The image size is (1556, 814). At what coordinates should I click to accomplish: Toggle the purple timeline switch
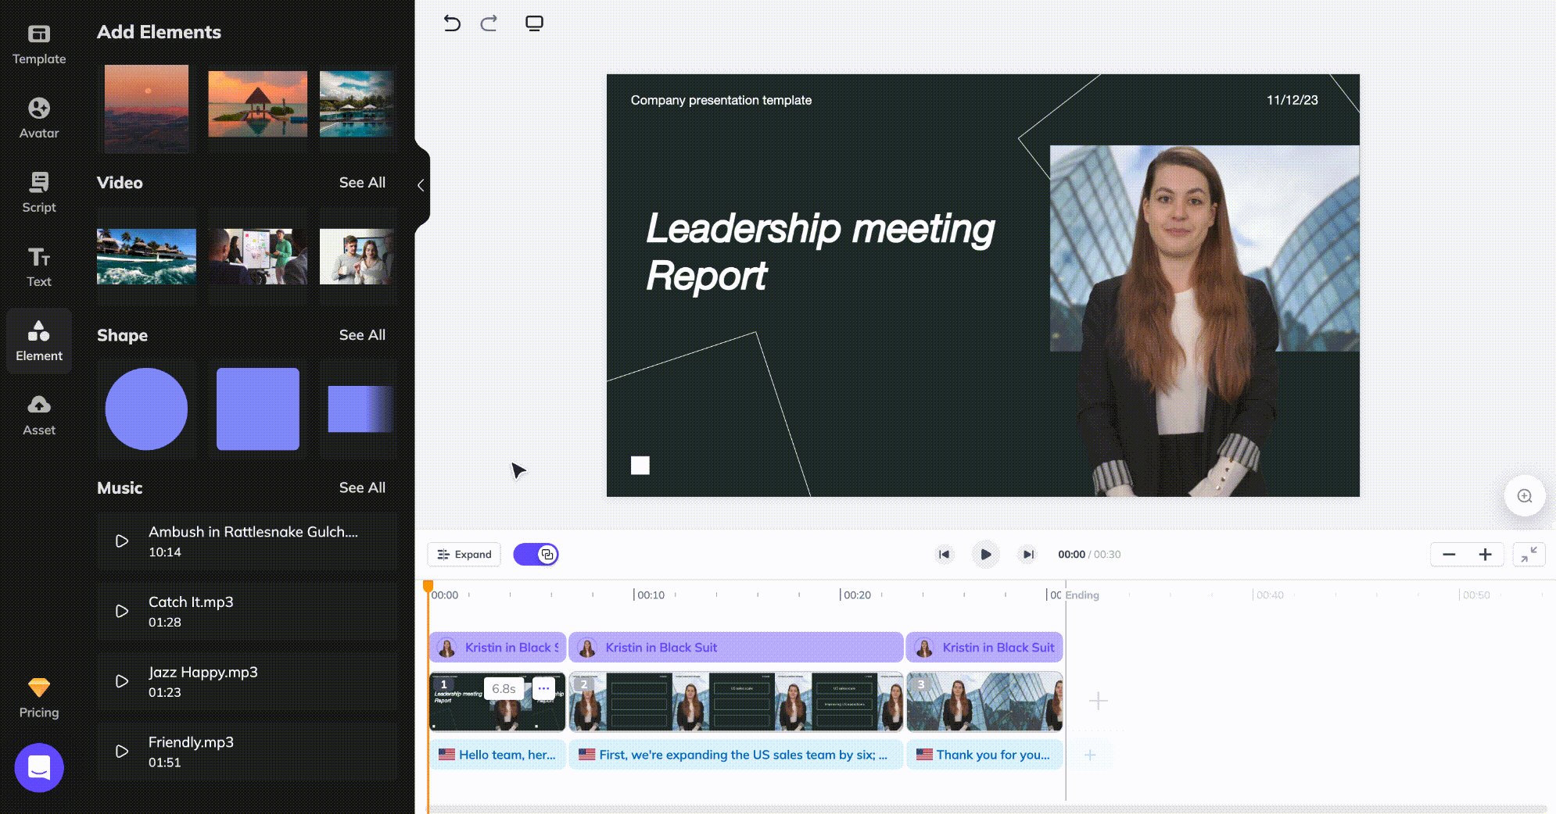[x=536, y=555]
